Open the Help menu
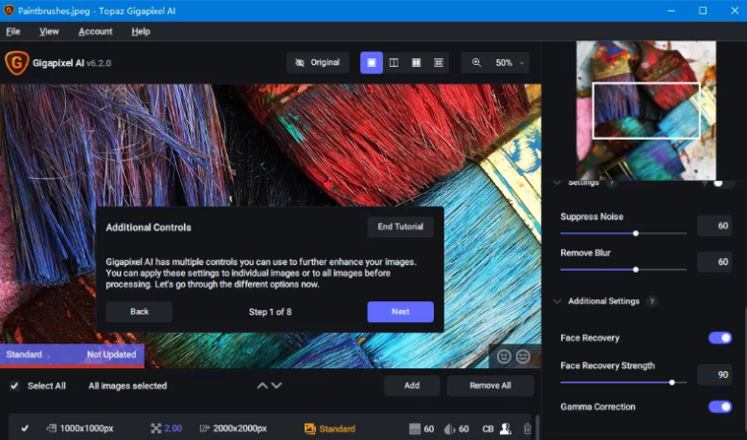 click(141, 32)
